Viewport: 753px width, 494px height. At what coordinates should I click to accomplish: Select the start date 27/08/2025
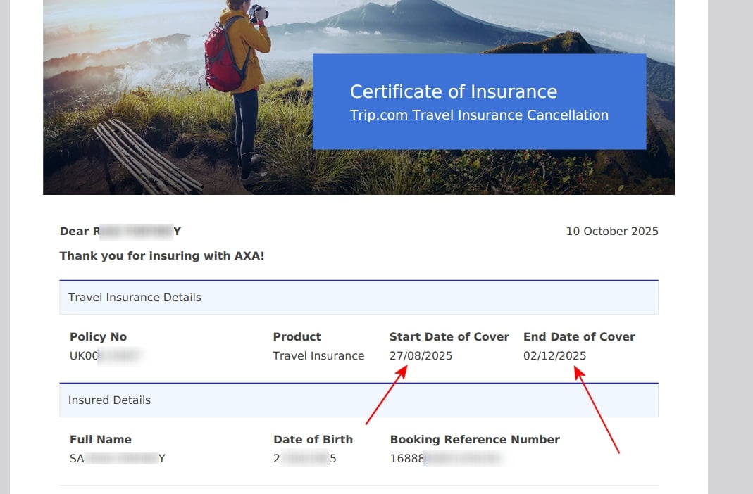pyautogui.click(x=421, y=356)
